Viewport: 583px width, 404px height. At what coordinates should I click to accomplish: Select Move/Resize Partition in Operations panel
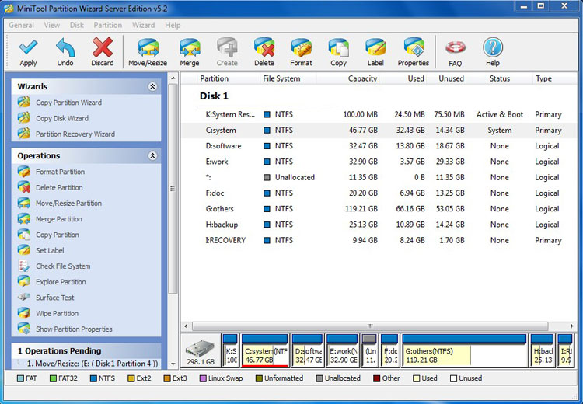point(68,204)
